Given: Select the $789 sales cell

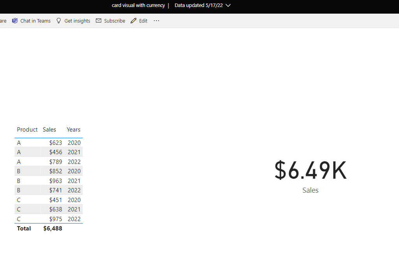Looking at the screenshot, I should coord(56,162).
